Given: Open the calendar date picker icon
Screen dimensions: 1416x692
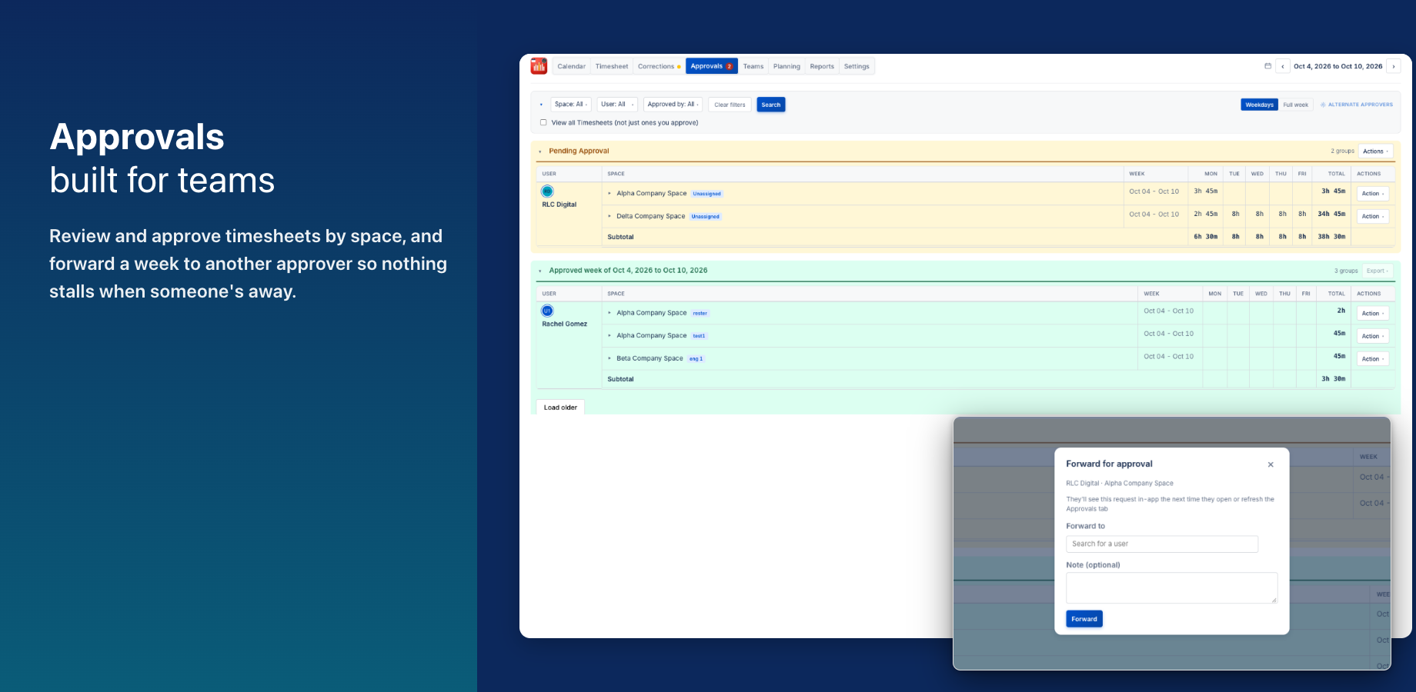Looking at the screenshot, I should coord(1267,66).
